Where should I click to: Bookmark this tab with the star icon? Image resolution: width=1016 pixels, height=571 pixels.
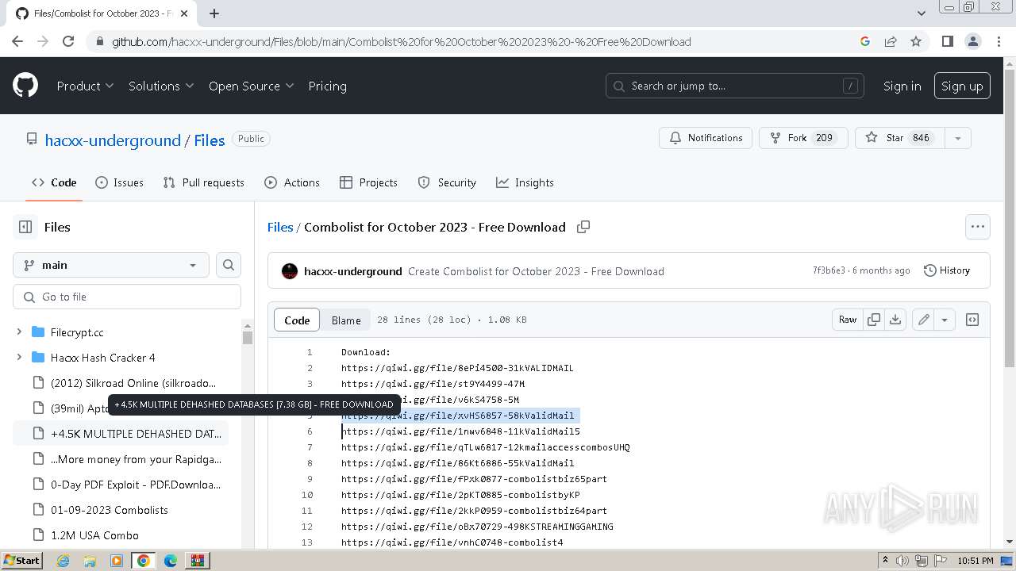pos(916,41)
